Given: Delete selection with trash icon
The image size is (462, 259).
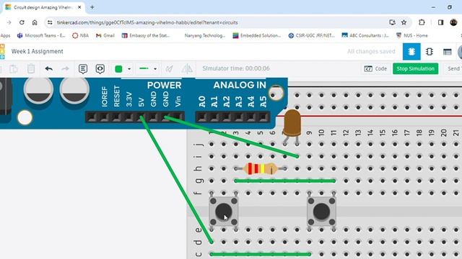Looking at the screenshot, I should 31,69.
